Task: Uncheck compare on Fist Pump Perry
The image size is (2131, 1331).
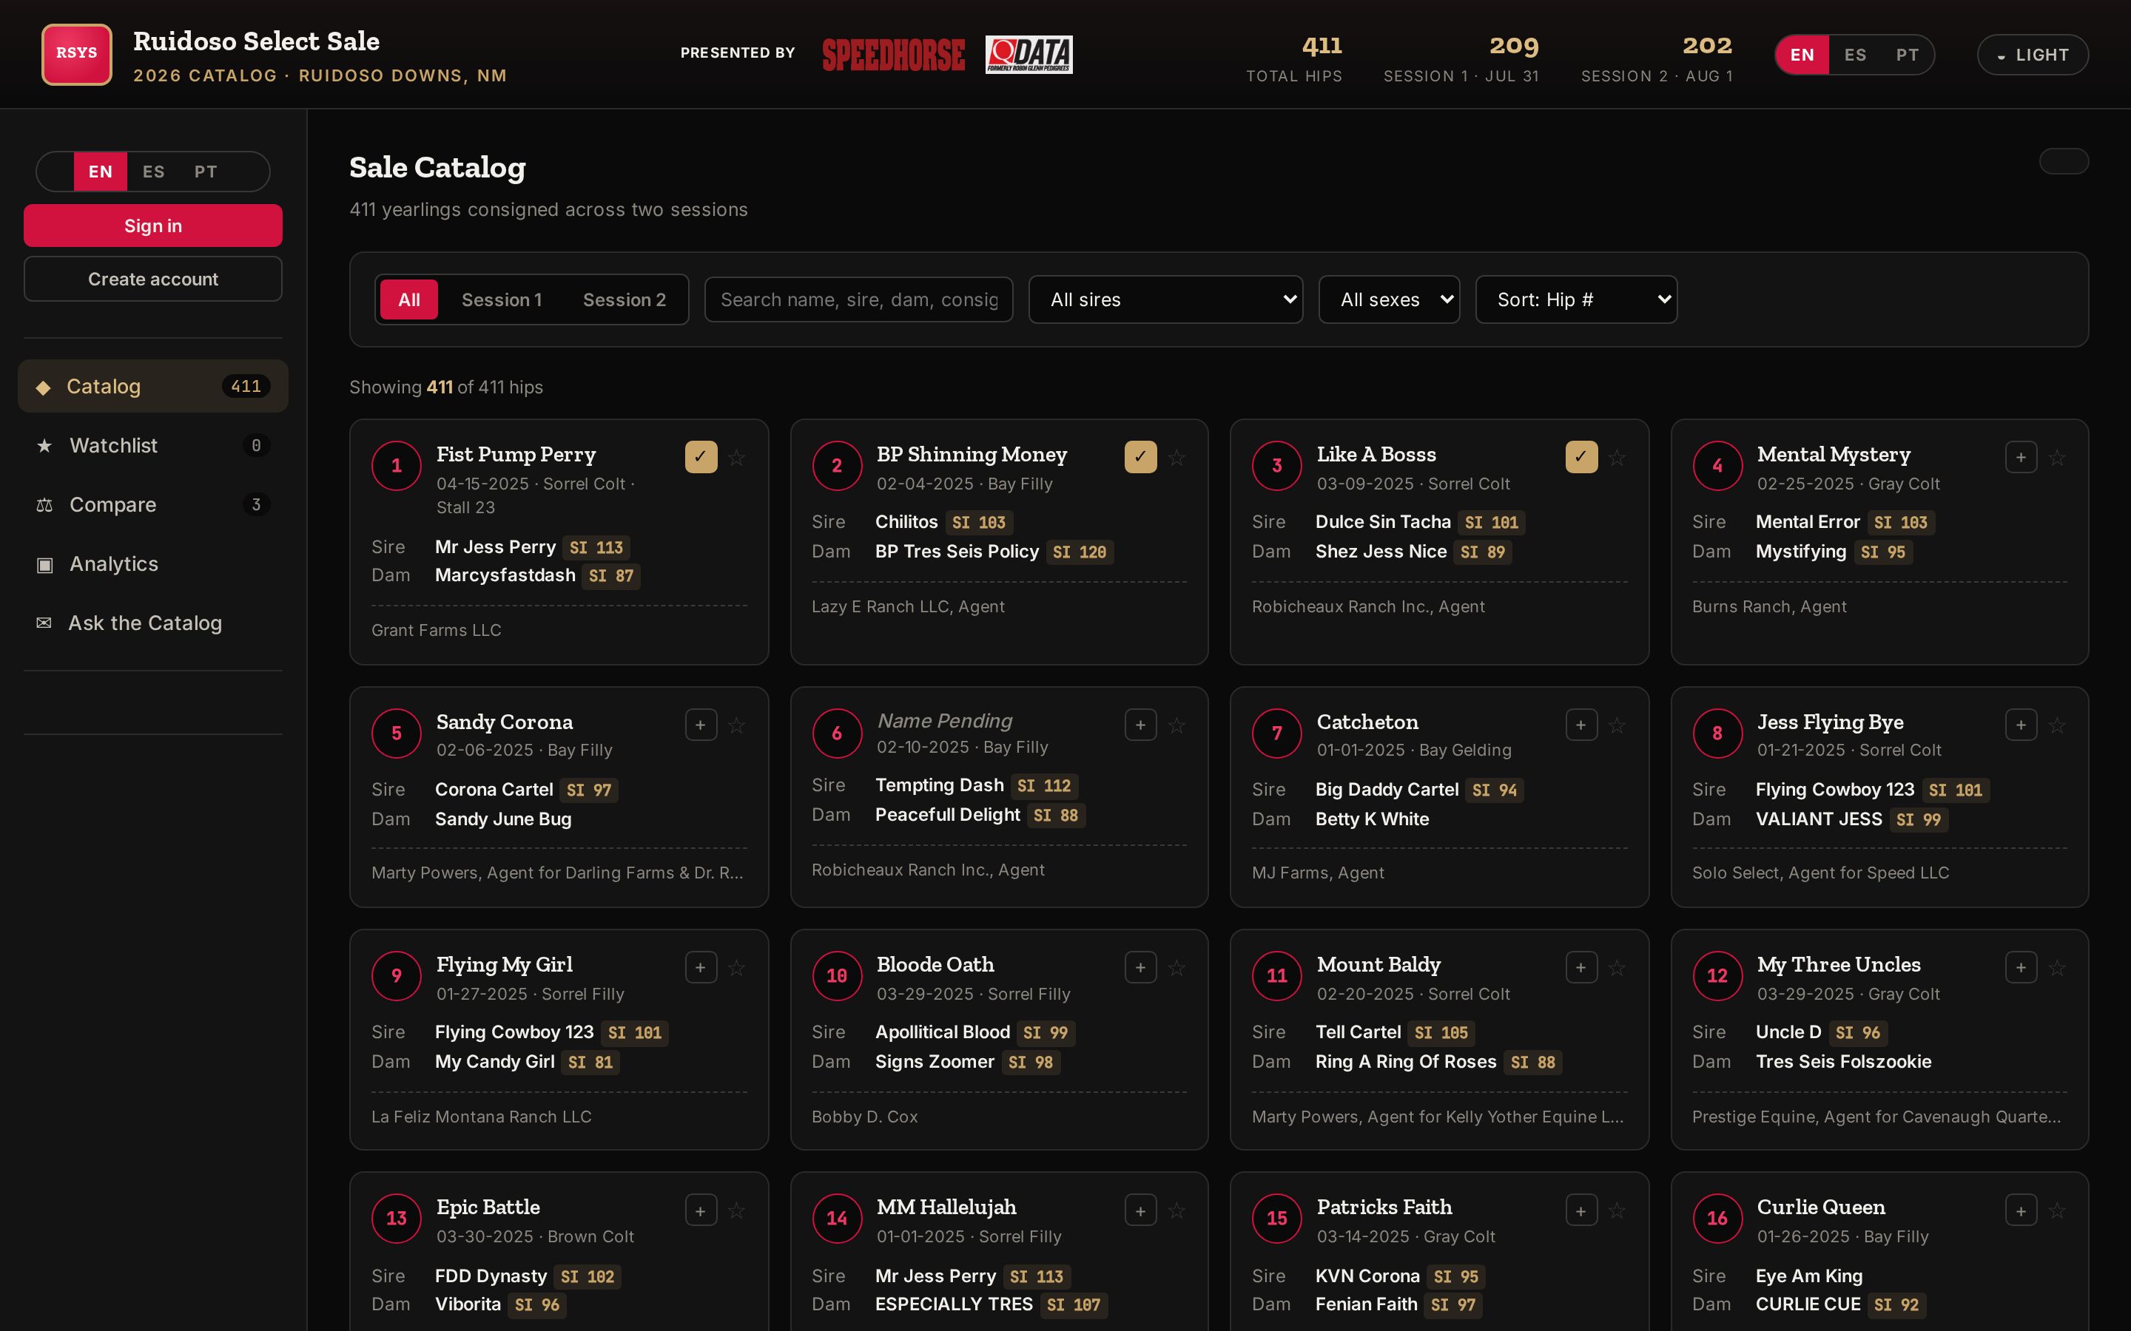Action: click(701, 458)
